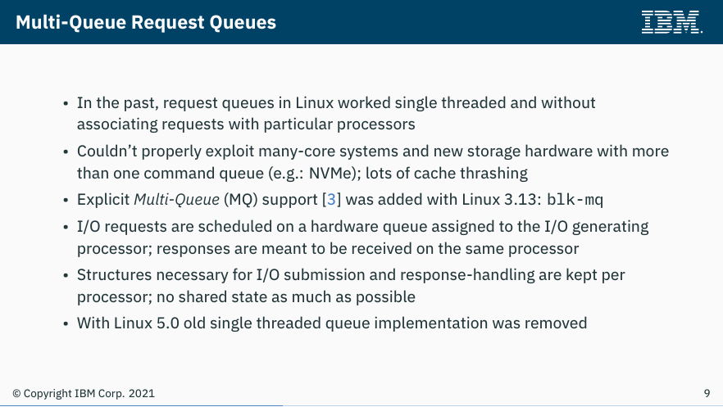
Task: Click the IBM logo in header
Action: 671,22
